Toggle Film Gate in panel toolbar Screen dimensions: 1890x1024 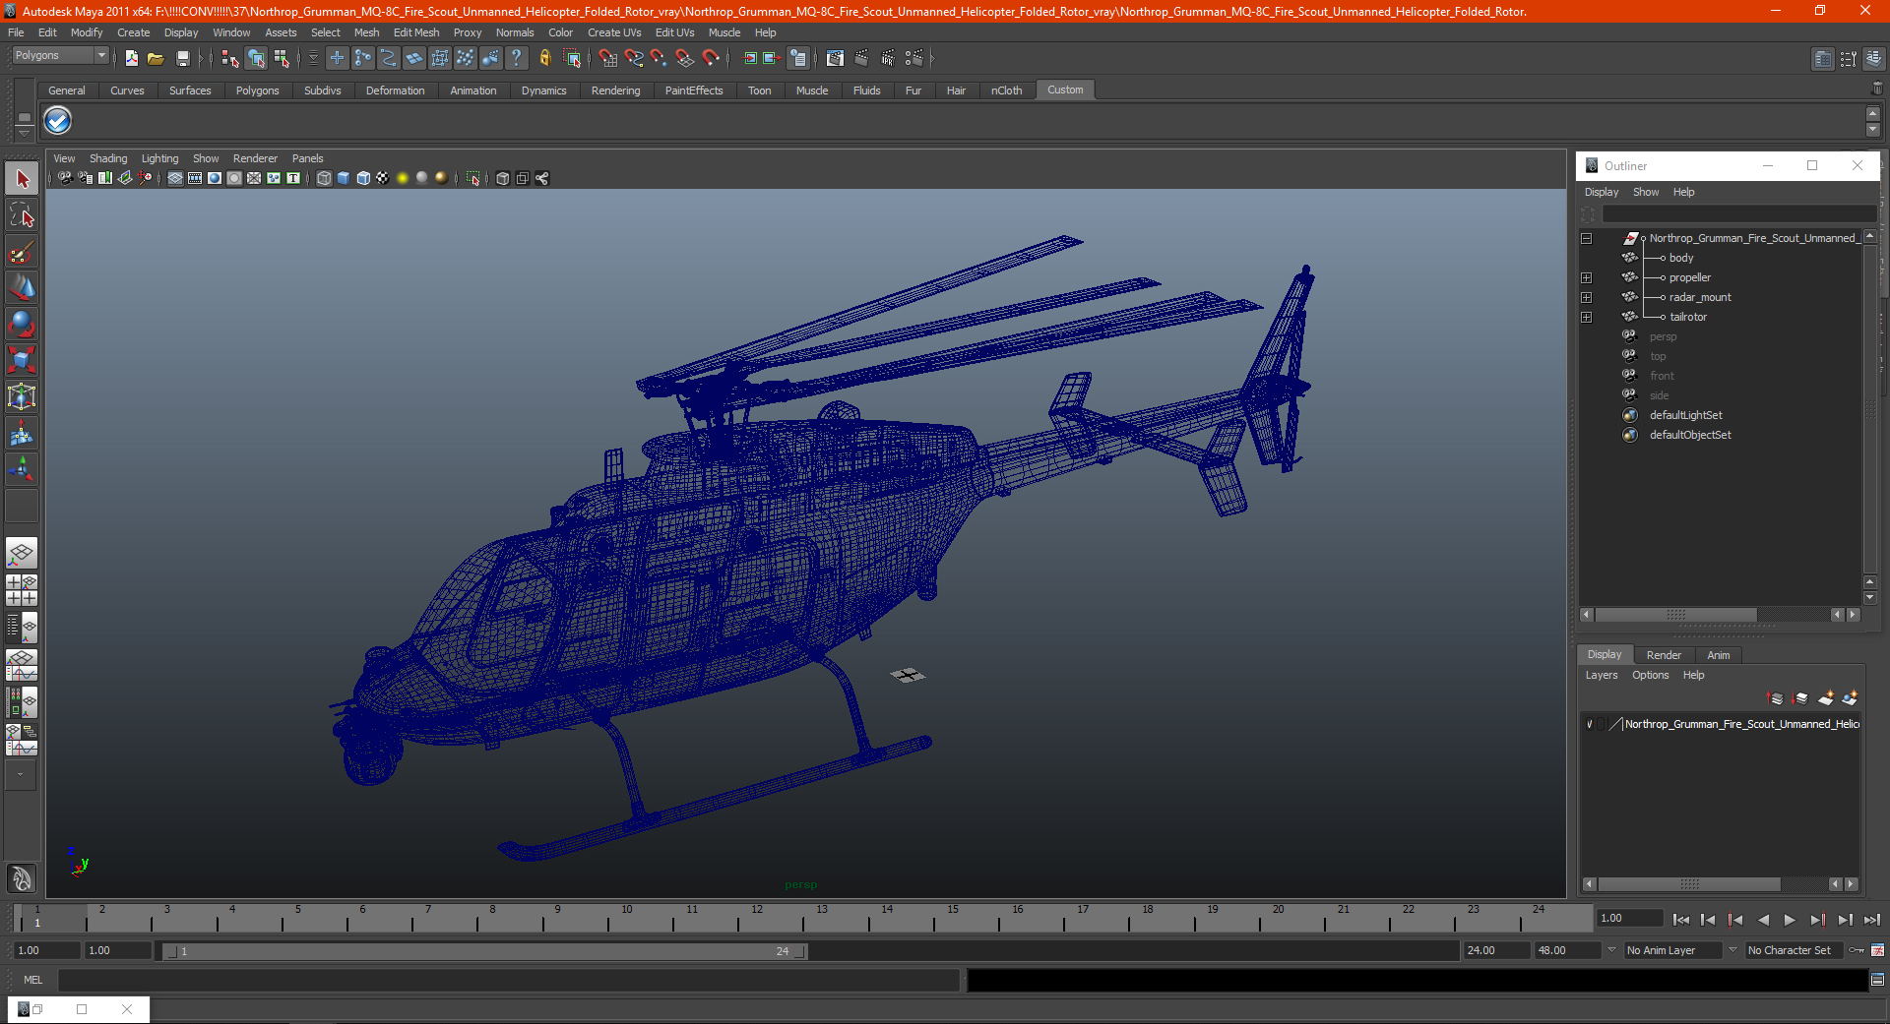195,178
